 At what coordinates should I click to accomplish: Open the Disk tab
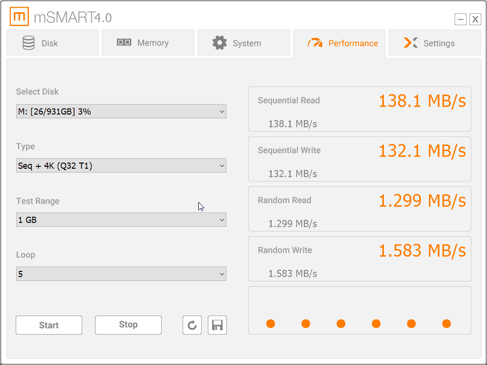52,43
